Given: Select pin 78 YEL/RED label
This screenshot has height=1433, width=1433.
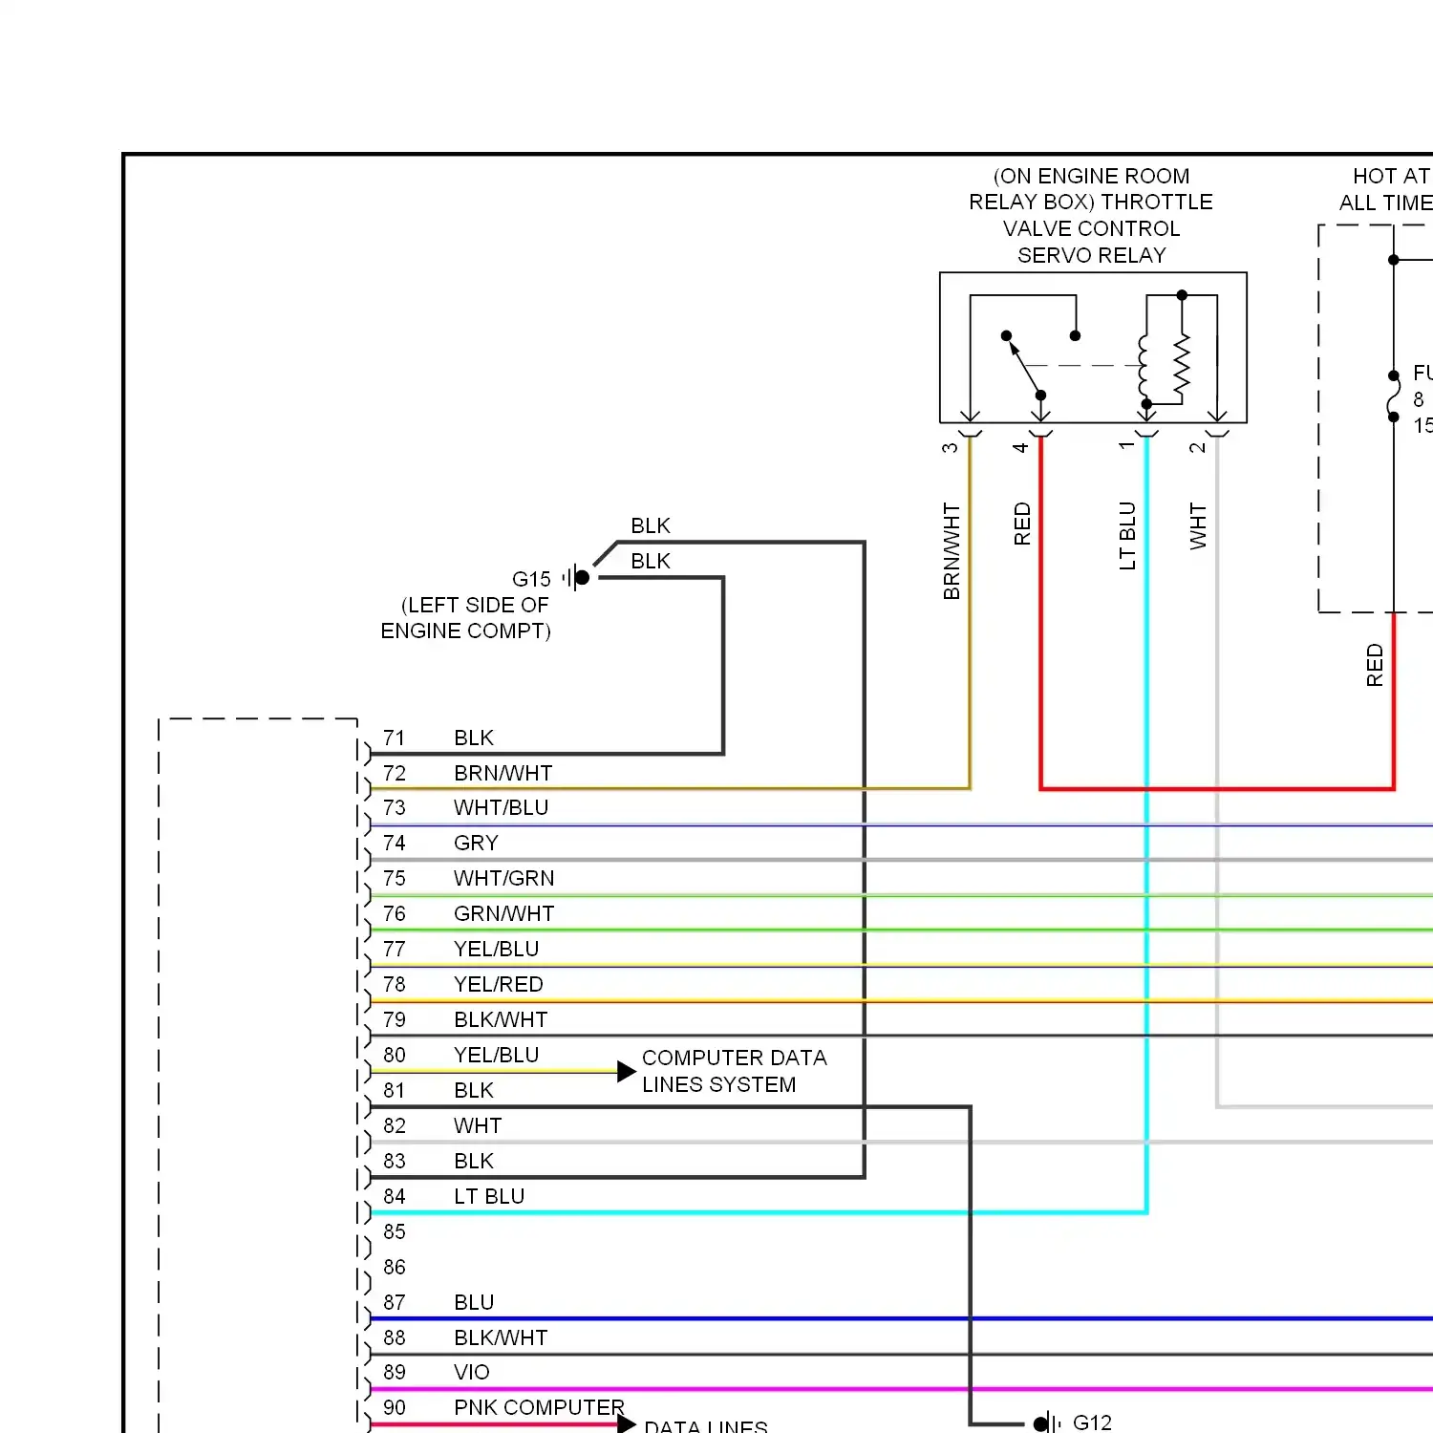Looking at the screenshot, I should [498, 984].
